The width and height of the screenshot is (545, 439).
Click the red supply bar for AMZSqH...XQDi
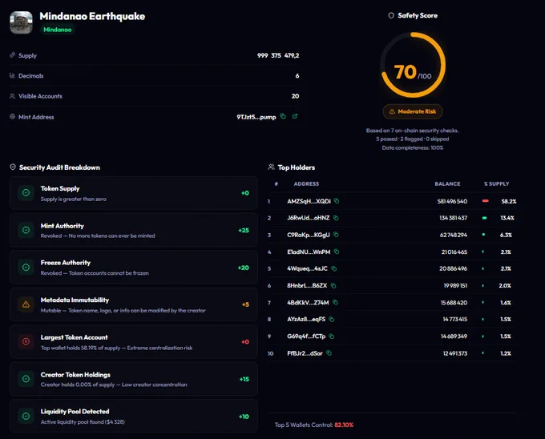coord(486,201)
